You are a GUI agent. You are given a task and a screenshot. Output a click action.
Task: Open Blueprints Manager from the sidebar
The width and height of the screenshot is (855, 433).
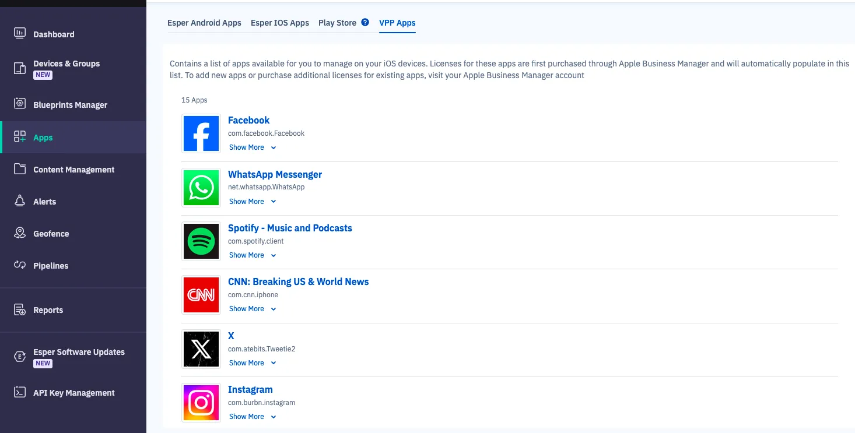point(19,104)
